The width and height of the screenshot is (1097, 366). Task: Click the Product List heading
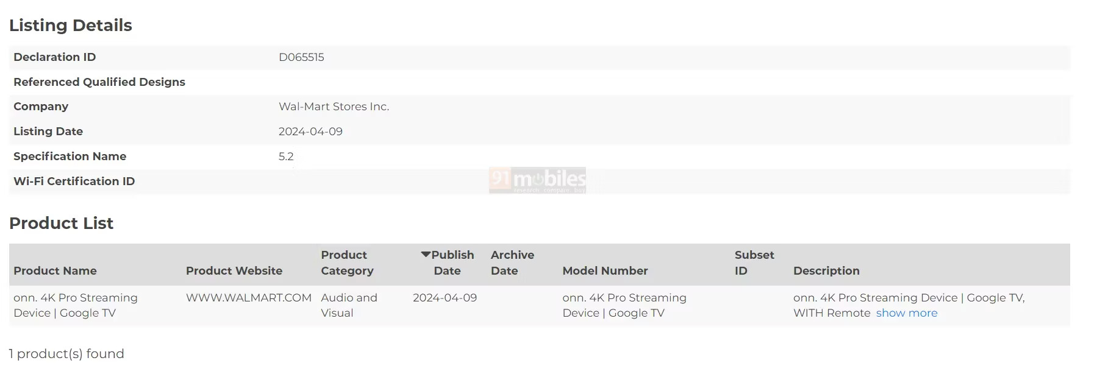[x=61, y=223]
